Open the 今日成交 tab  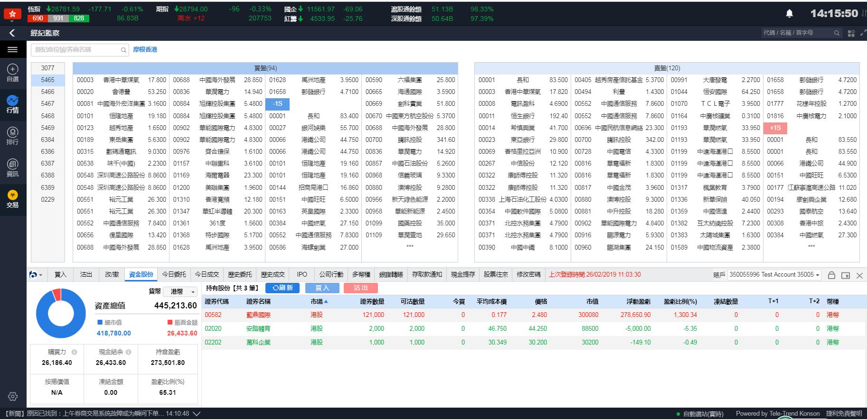pos(207,274)
